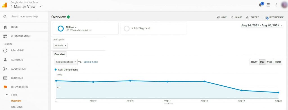Click the Save report icon
The height and width of the screenshot is (110, 288).
(x=218, y=17)
